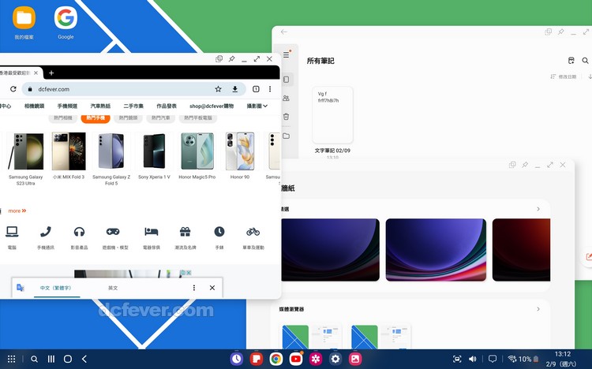Open the 遊戲機、模型 gamepad category icon

point(113,232)
